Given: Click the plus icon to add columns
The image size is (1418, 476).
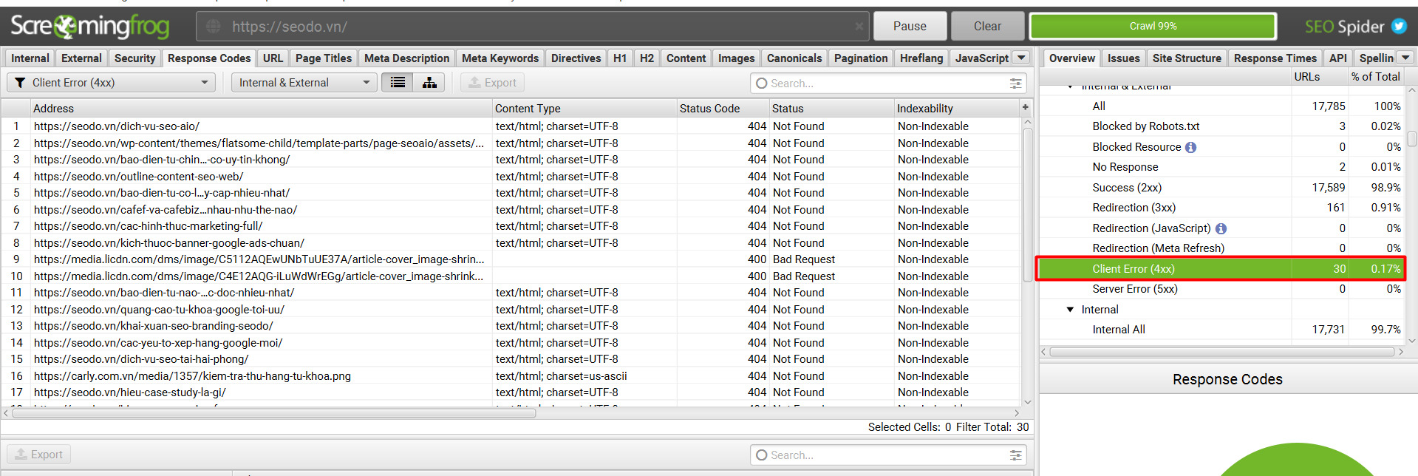Looking at the screenshot, I should 1026,108.
